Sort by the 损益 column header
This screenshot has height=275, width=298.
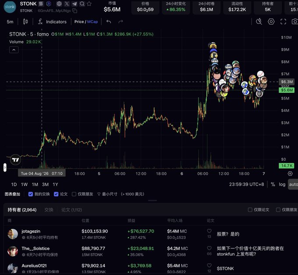pyautogui.click(x=131, y=221)
